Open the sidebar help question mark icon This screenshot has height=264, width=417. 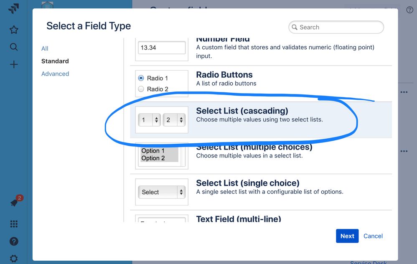click(x=14, y=241)
